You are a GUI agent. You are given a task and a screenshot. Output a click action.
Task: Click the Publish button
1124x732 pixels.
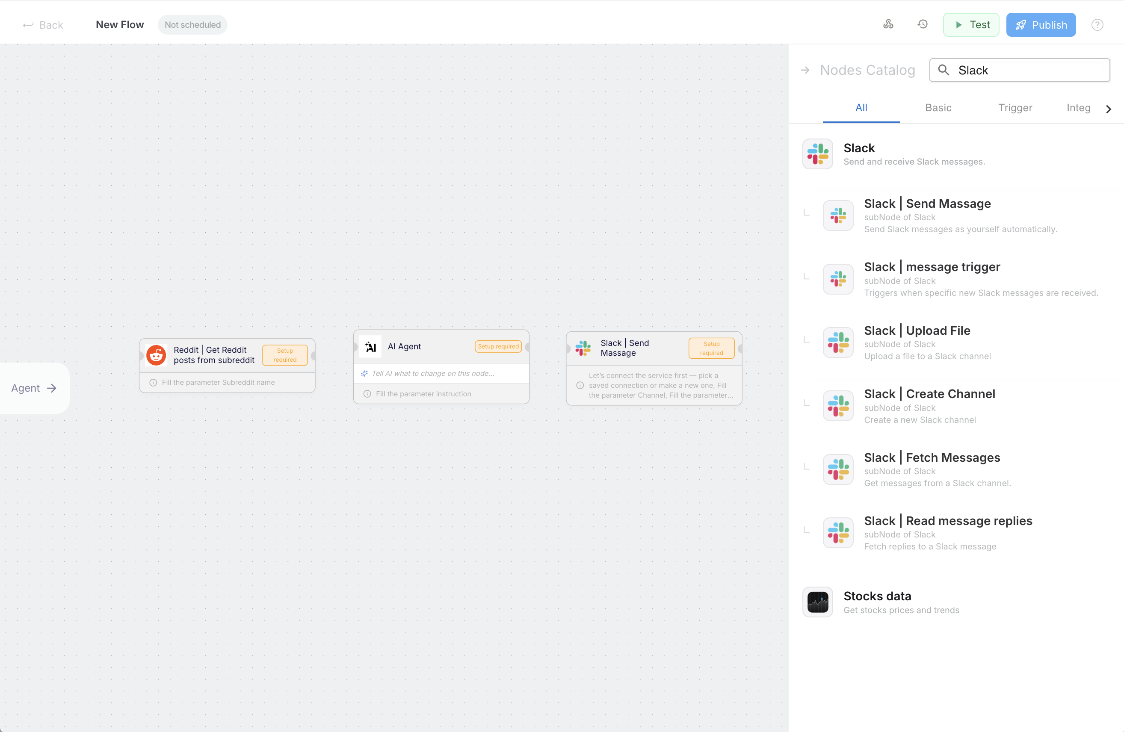(x=1041, y=25)
